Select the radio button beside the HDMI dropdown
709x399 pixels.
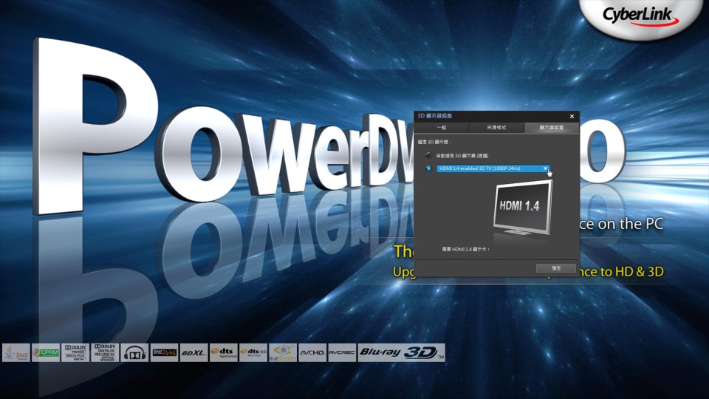[428, 168]
